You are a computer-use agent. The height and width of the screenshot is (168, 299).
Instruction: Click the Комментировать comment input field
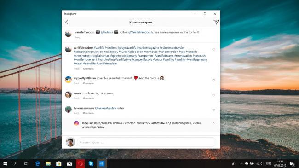146,142
